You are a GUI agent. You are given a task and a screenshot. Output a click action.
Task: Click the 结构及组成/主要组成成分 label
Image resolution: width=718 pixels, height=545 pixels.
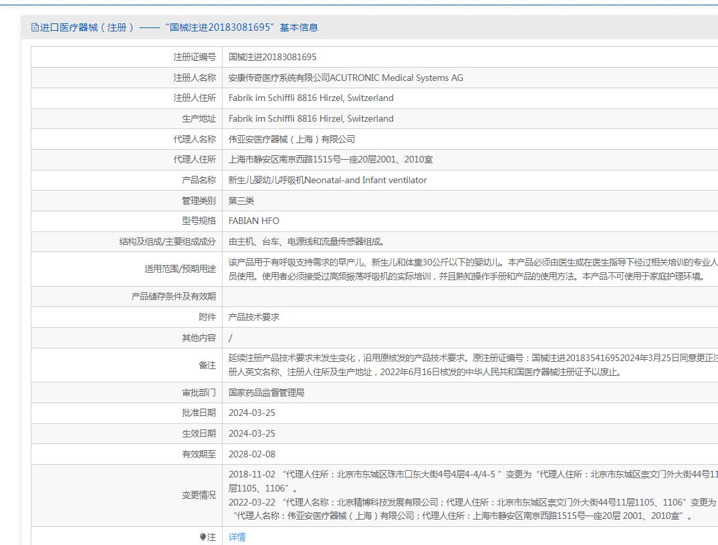(168, 242)
